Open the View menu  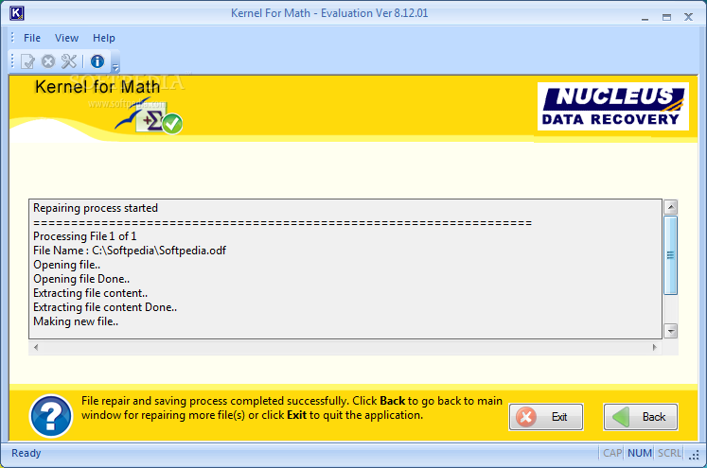[x=67, y=38]
